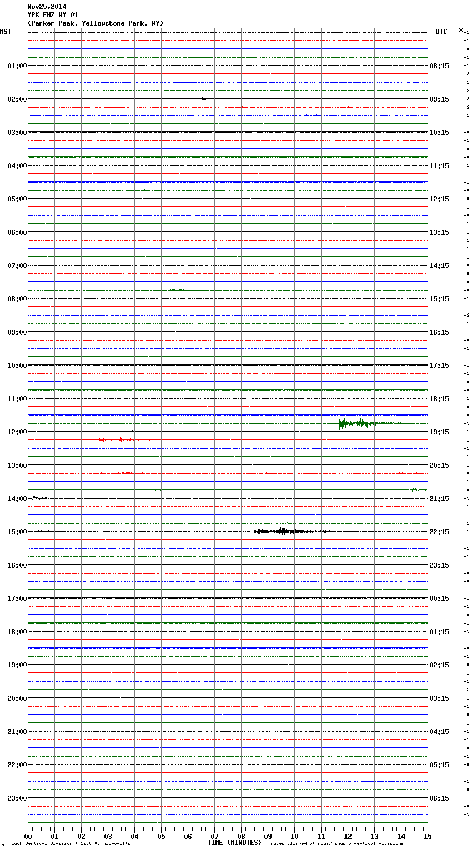Click the 22:15 UTC time label
This screenshot has height=851, width=472.
(439, 532)
